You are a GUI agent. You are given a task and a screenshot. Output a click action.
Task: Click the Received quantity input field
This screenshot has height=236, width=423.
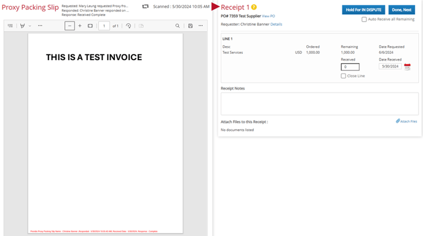click(350, 67)
